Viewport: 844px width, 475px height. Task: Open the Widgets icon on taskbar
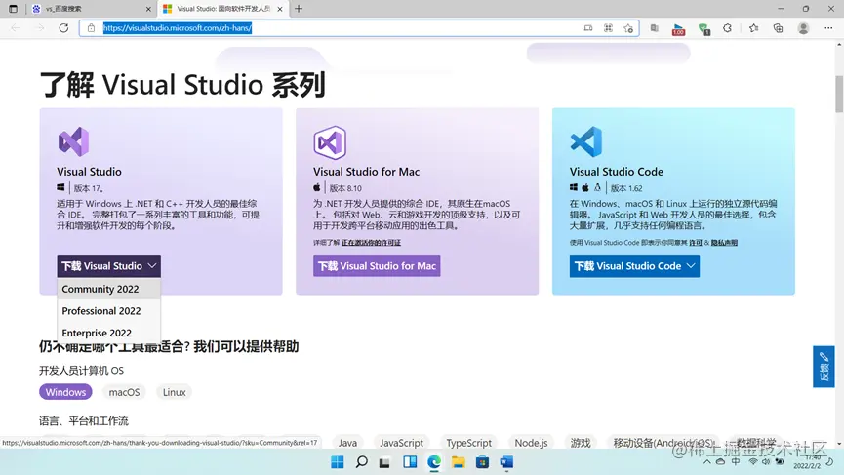tap(410, 462)
